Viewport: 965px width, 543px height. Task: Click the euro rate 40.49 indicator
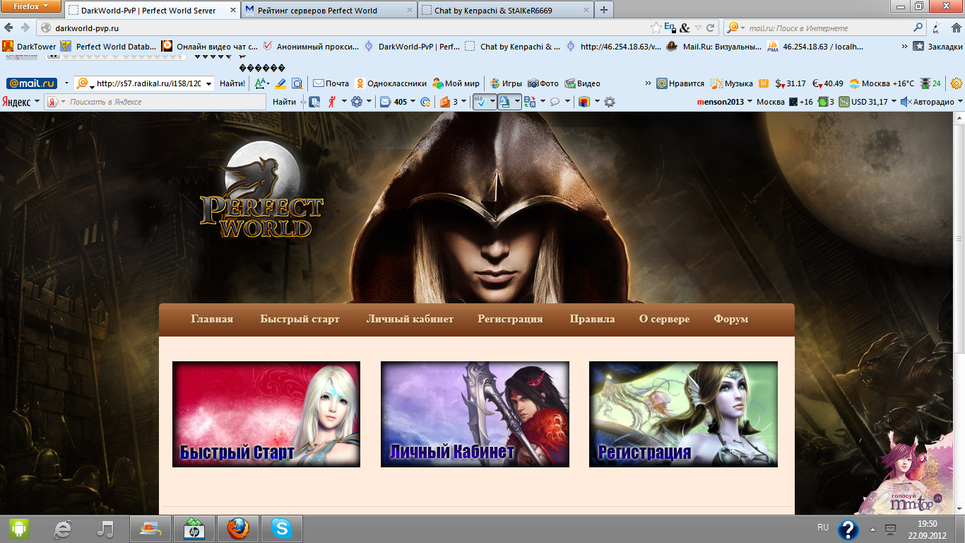827,83
